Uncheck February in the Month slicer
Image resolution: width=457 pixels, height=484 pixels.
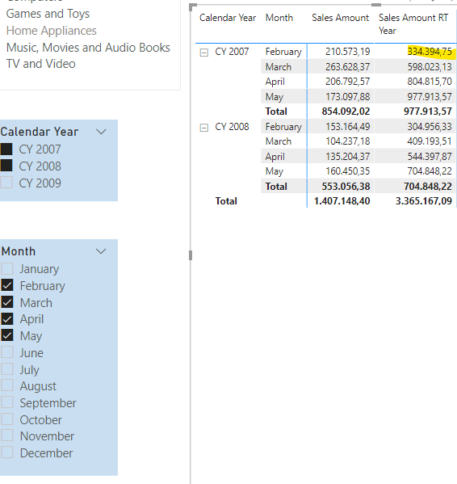coord(7,285)
